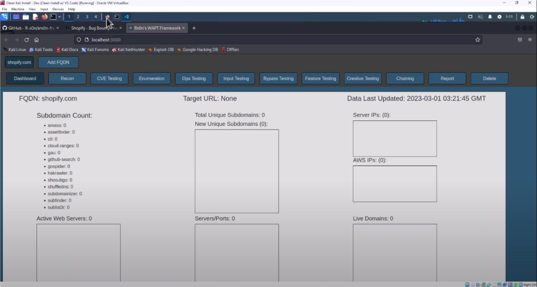Click the power manager tray icon

tap(499, 17)
